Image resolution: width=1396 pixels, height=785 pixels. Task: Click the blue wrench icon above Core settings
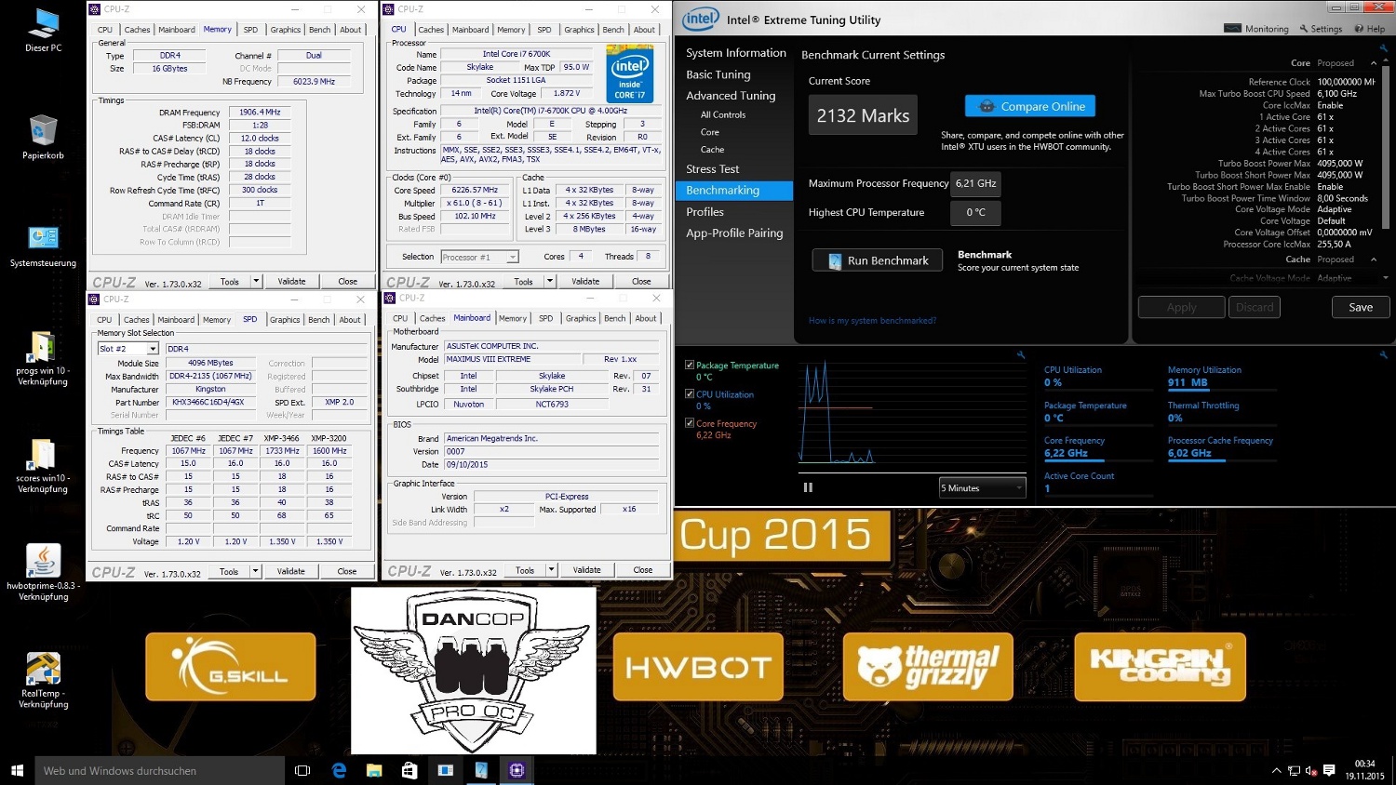tap(1384, 48)
